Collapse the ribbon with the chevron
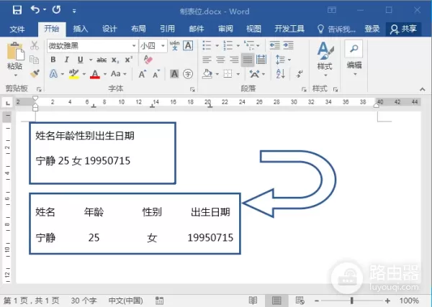Image resolution: width=432 pixels, height=307 pixels. pyautogui.click(x=423, y=89)
